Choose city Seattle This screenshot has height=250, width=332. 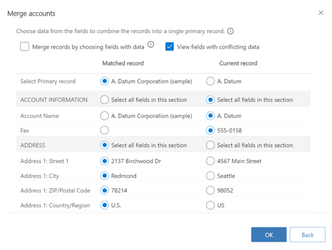[210, 176]
